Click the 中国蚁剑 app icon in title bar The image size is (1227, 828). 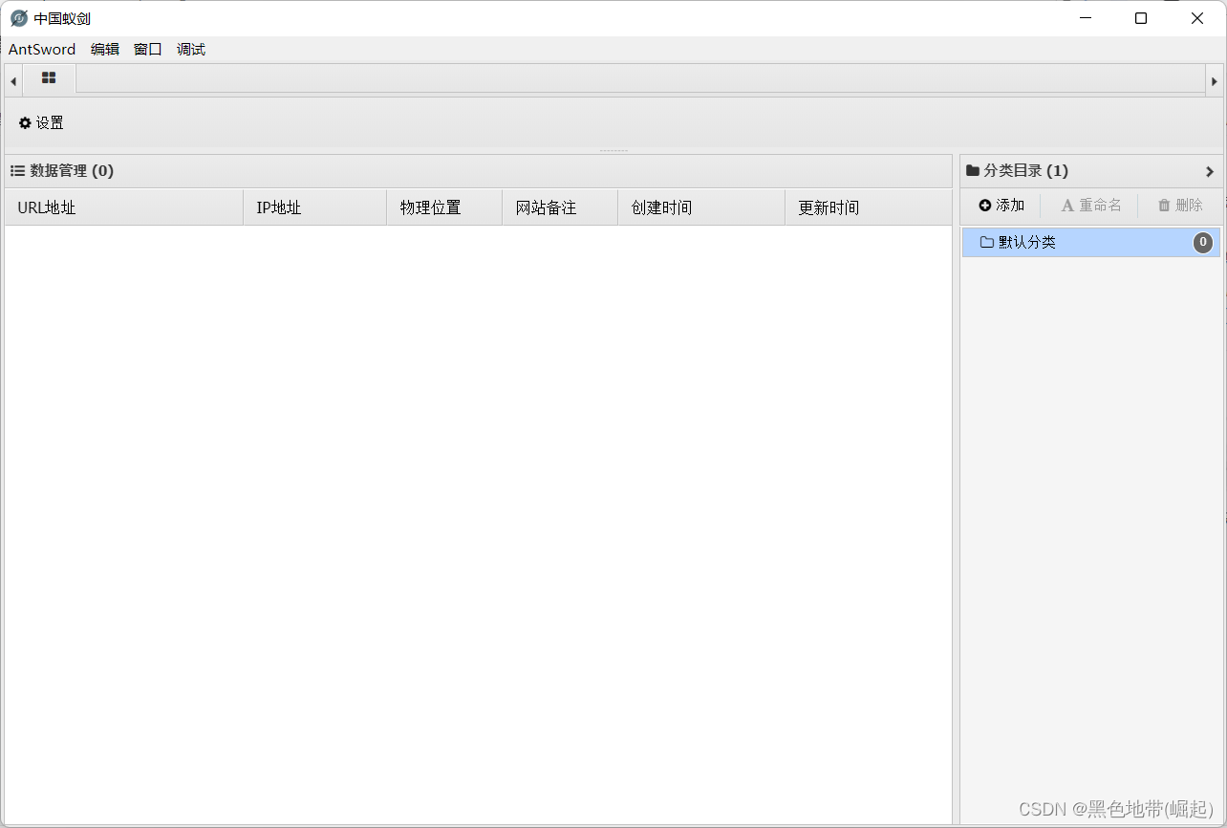point(19,18)
